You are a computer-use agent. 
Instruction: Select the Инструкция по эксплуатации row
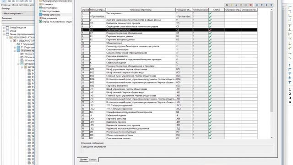[x=169, y=132]
